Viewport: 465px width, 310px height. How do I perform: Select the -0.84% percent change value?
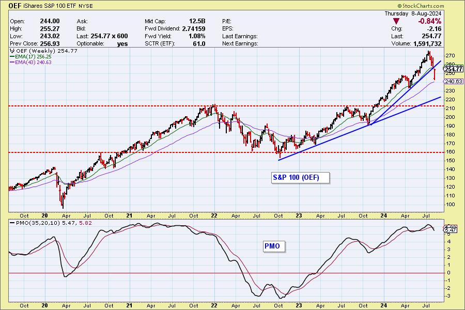click(x=430, y=21)
